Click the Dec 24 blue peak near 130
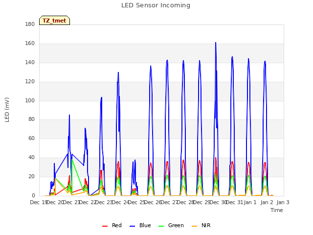The width and height of the screenshot is (313, 235). (x=118, y=72)
